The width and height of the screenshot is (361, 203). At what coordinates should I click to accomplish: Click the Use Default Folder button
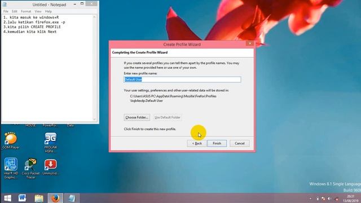point(168,117)
